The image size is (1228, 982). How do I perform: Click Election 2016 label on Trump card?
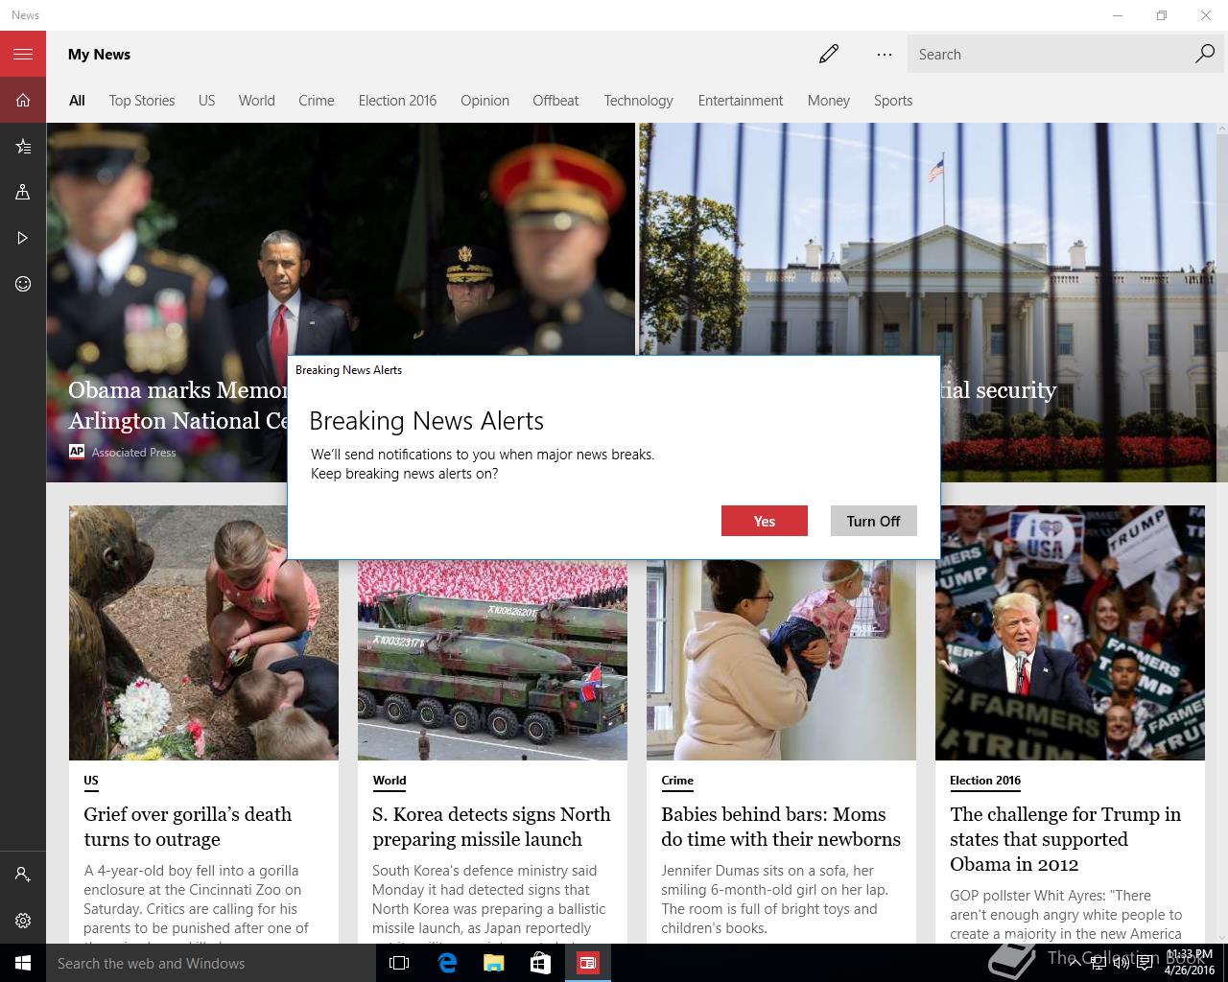(x=985, y=781)
